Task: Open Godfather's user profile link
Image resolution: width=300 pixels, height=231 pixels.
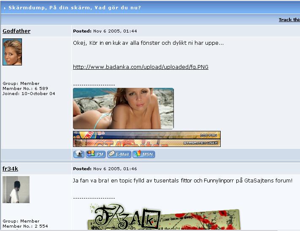Action: (16, 31)
